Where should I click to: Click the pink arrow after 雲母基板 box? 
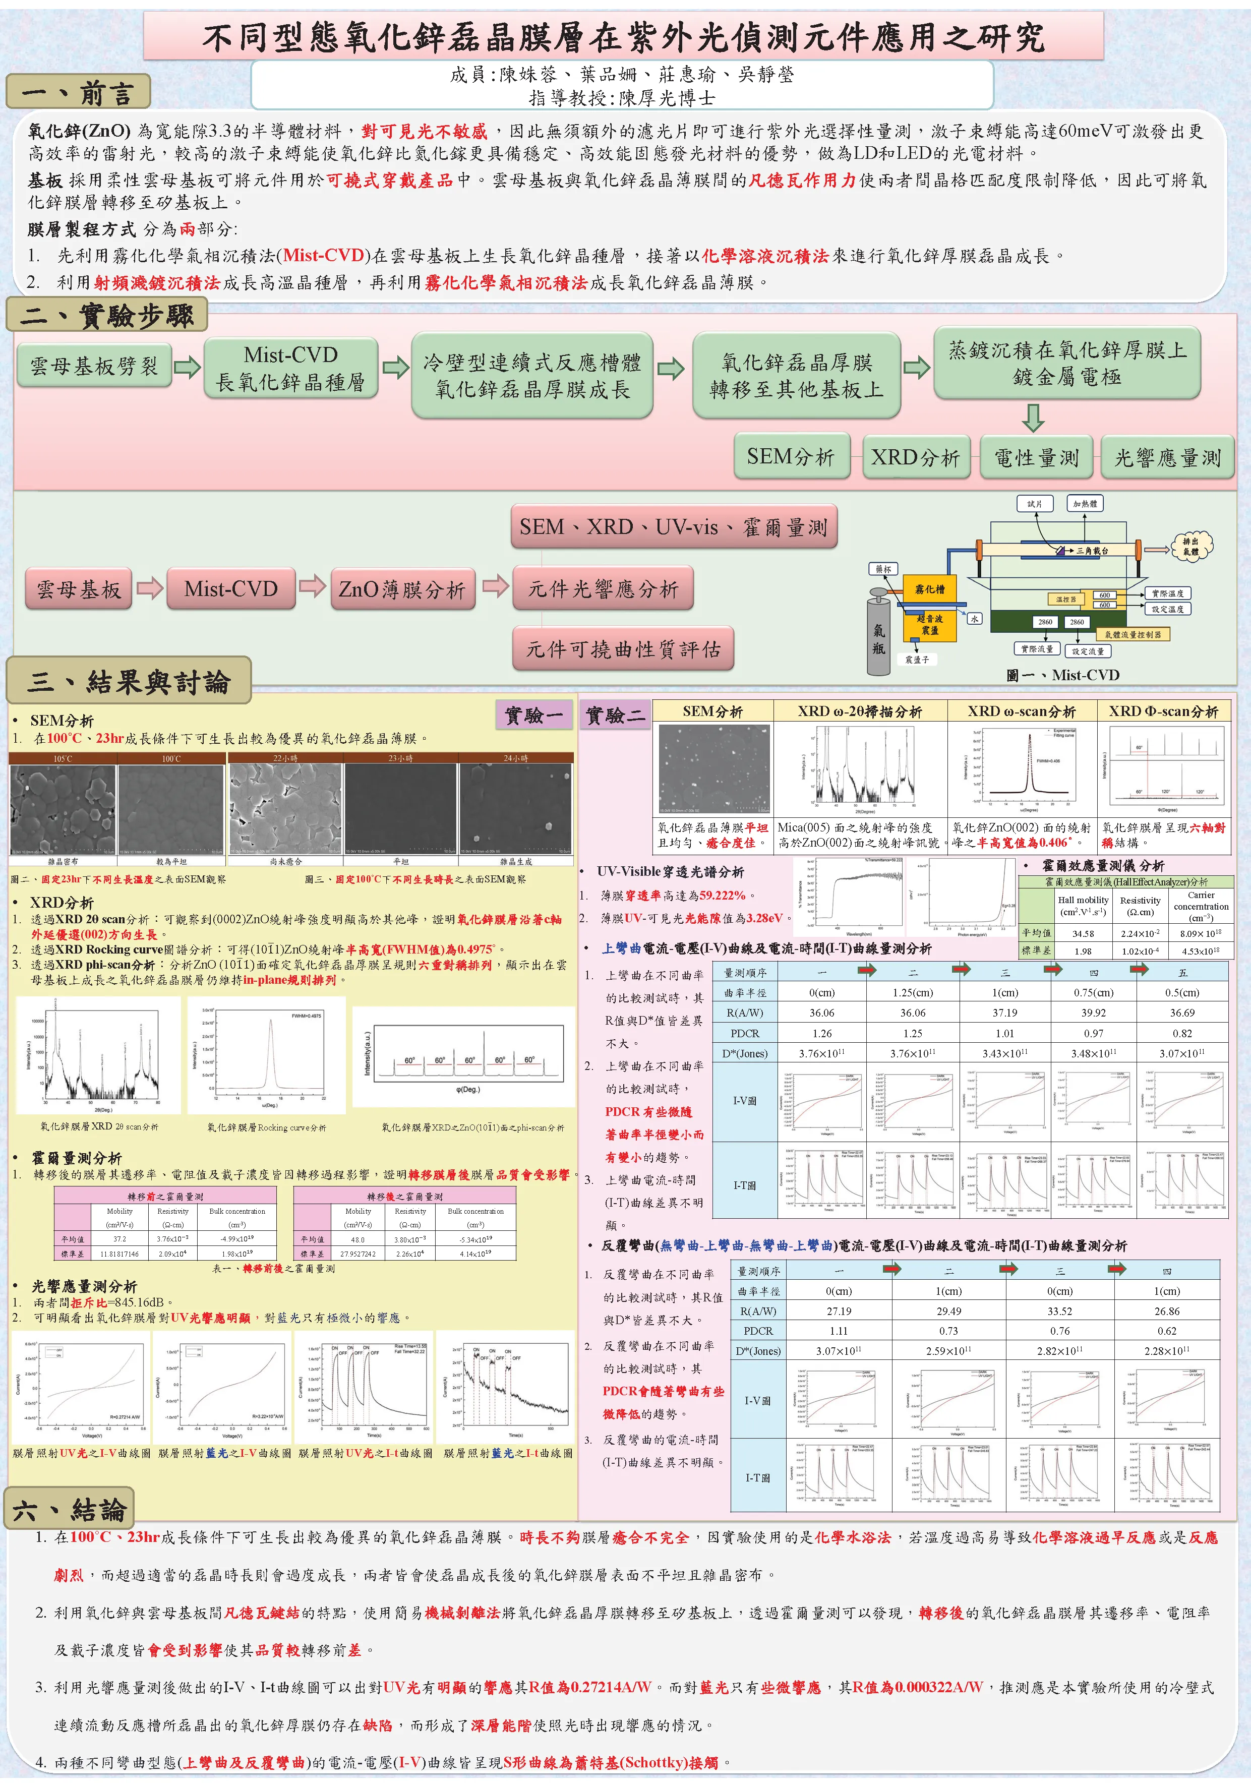point(150,587)
